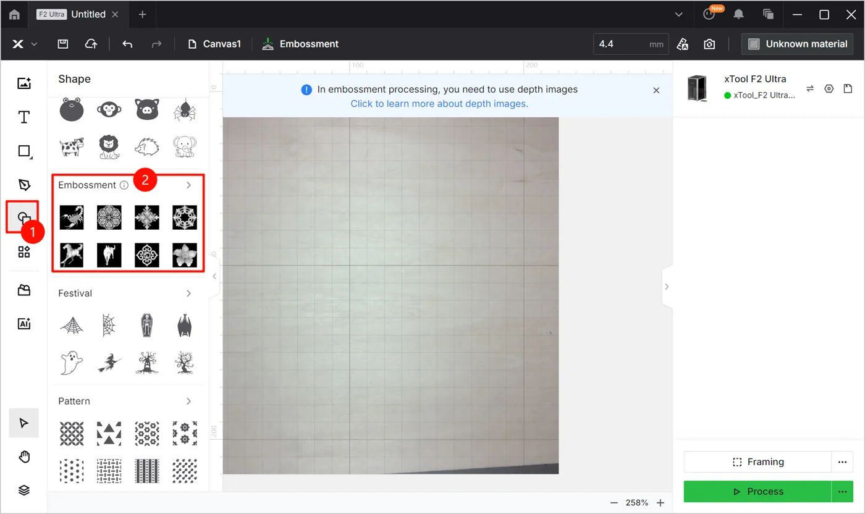865x514 pixels.
Task: Click the device switch arrows icon
Action: coord(810,89)
